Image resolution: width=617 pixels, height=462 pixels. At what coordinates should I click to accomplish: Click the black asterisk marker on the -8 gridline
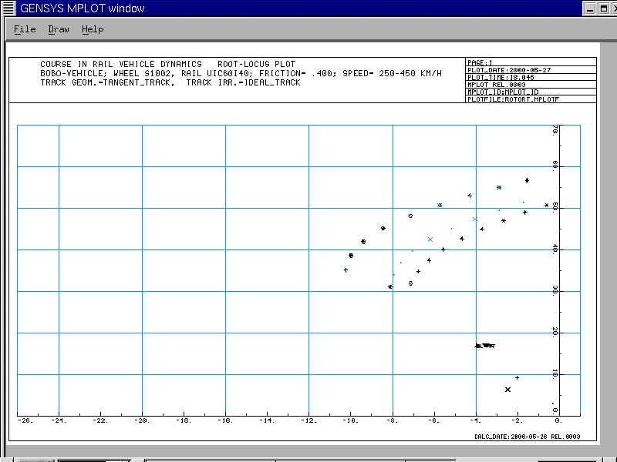390,287
